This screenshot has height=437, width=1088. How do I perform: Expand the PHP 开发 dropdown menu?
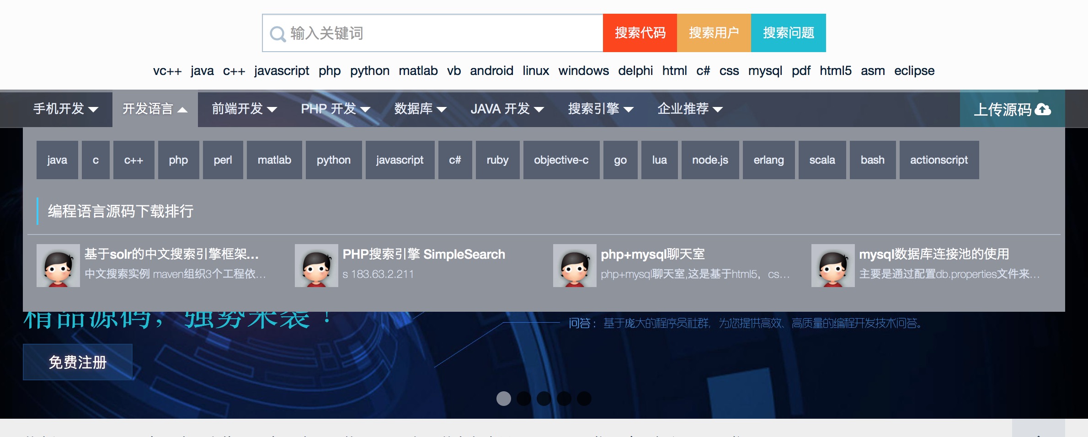click(336, 109)
